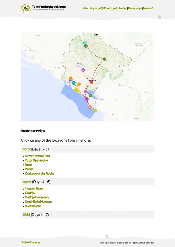Open the 'Why to go?' navigation link
This screenshot has width=175, height=247.
coord(96,8)
